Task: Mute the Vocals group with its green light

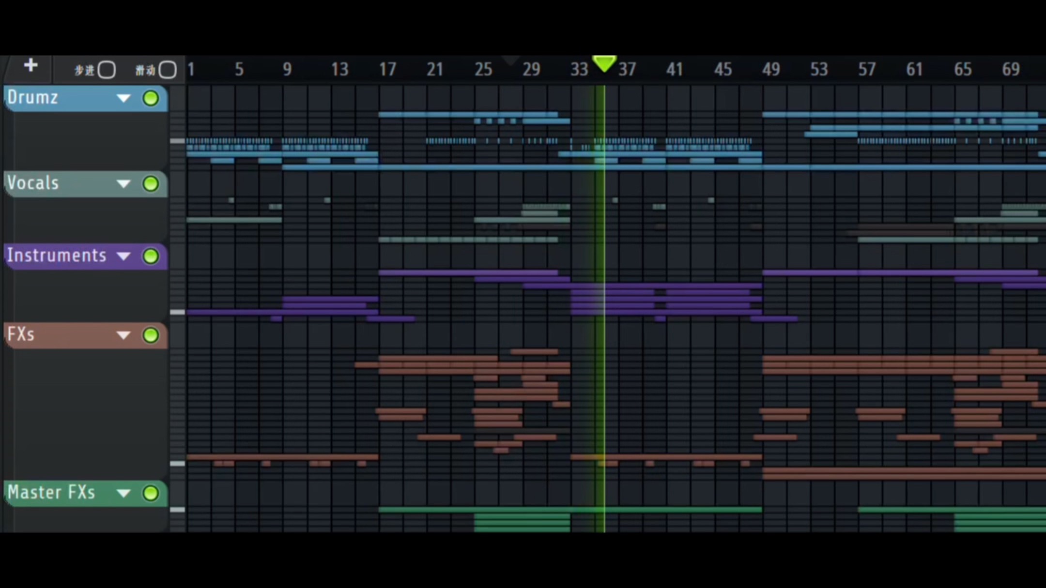Action: pos(151,184)
